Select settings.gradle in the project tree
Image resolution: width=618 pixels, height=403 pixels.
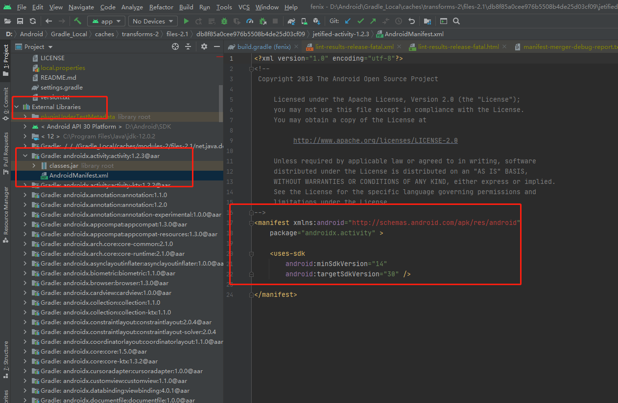point(61,87)
